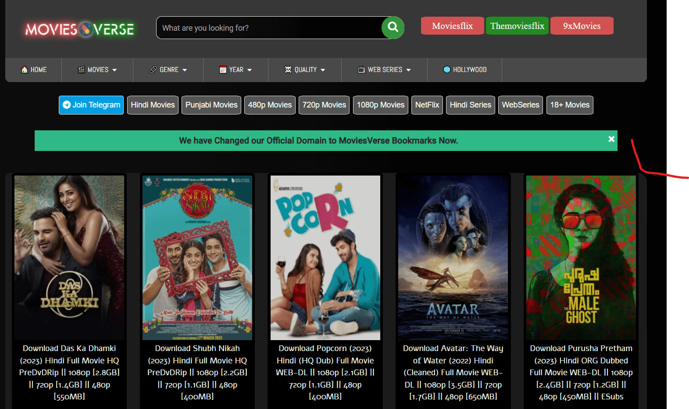Expand the Year dropdown arrow
689x409 pixels.
(x=250, y=70)
